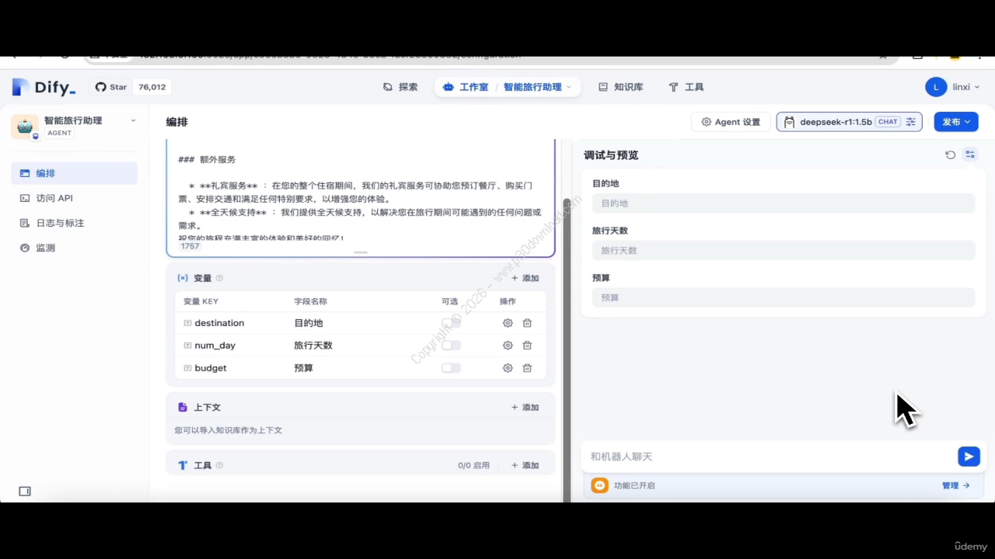Screen dimensions: 995x559
Task: Click 添加 to add a new variable
Action: tap(525, 278)
